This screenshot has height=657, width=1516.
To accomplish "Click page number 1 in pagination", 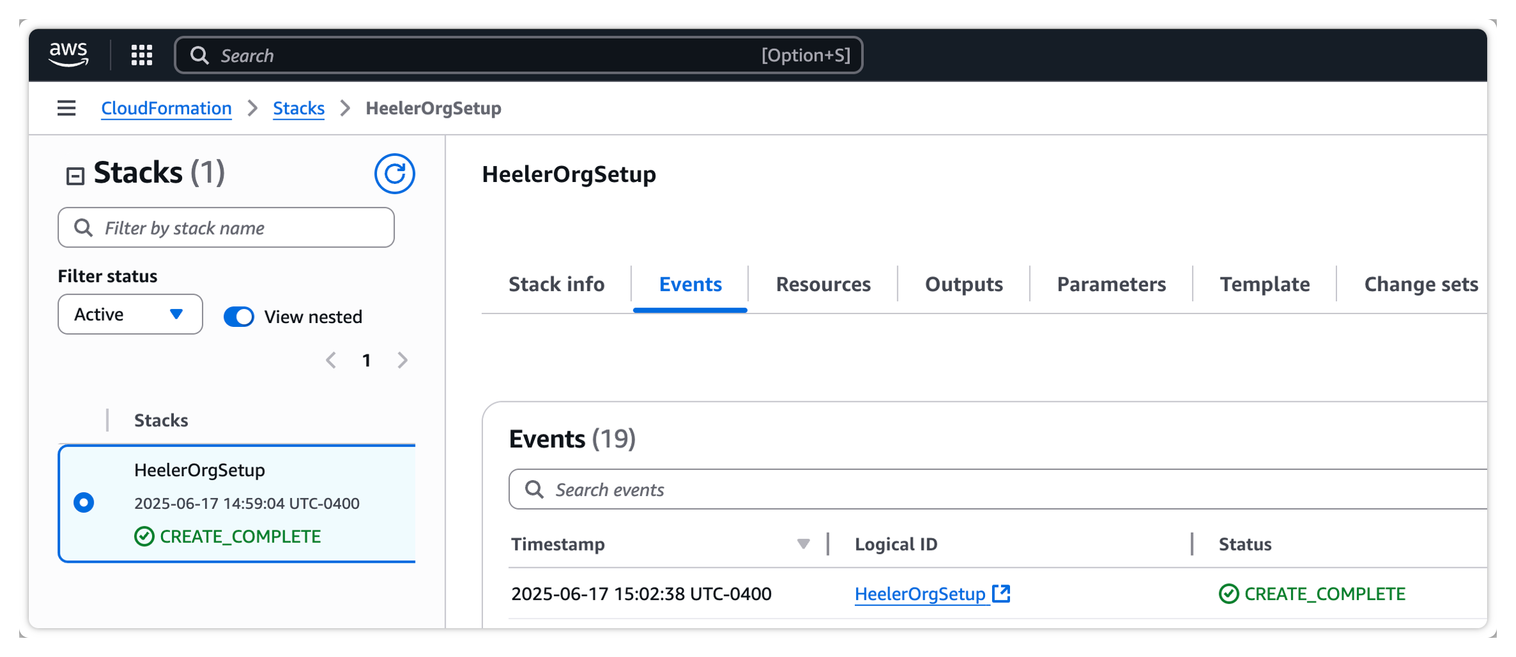I will click(367, 360).
